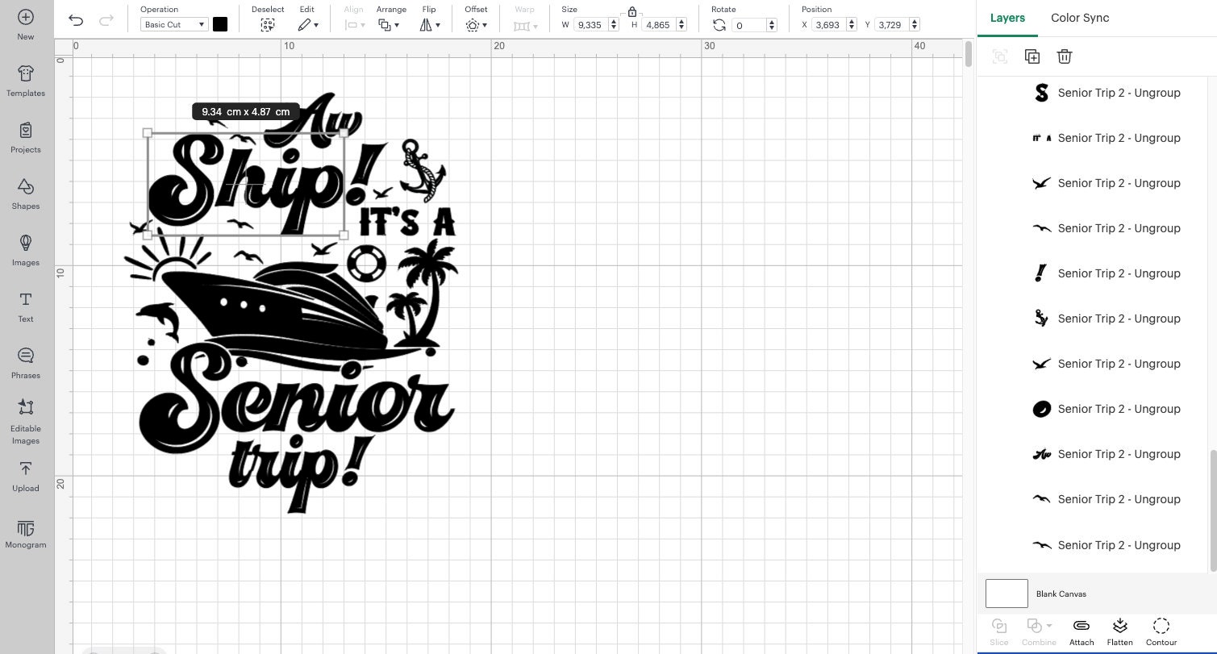Open the black operation color swatch
The image size is (1217, 654).
(x=220, y=24)
